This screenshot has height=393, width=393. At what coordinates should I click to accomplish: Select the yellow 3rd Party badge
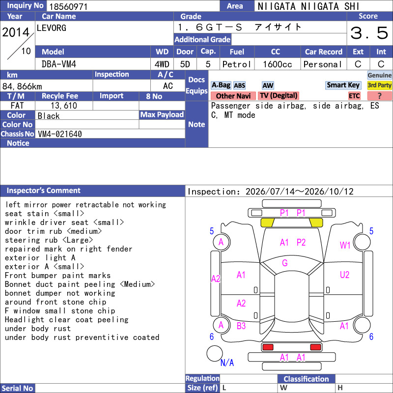379,85
